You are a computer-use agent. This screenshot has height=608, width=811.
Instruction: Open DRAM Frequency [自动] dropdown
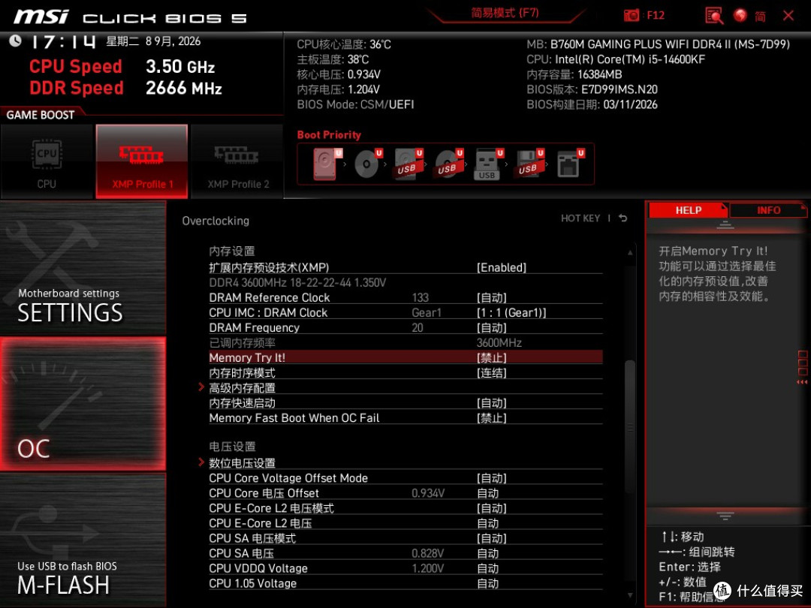(491, 328)
